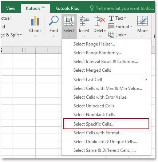Click the Insert label

tap(84, 31)
